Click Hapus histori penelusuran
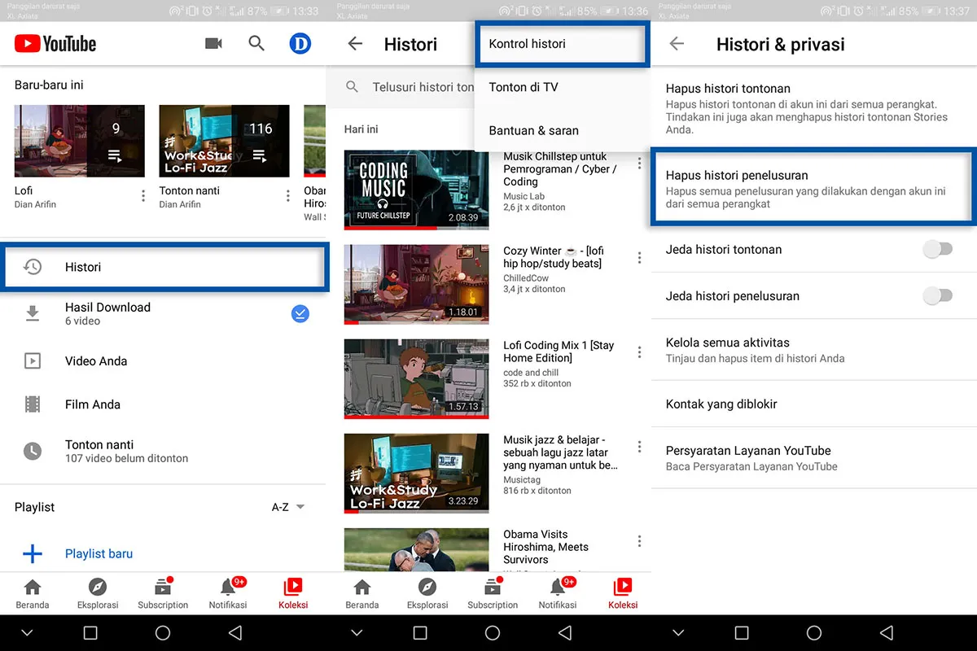 pos(813,186)
